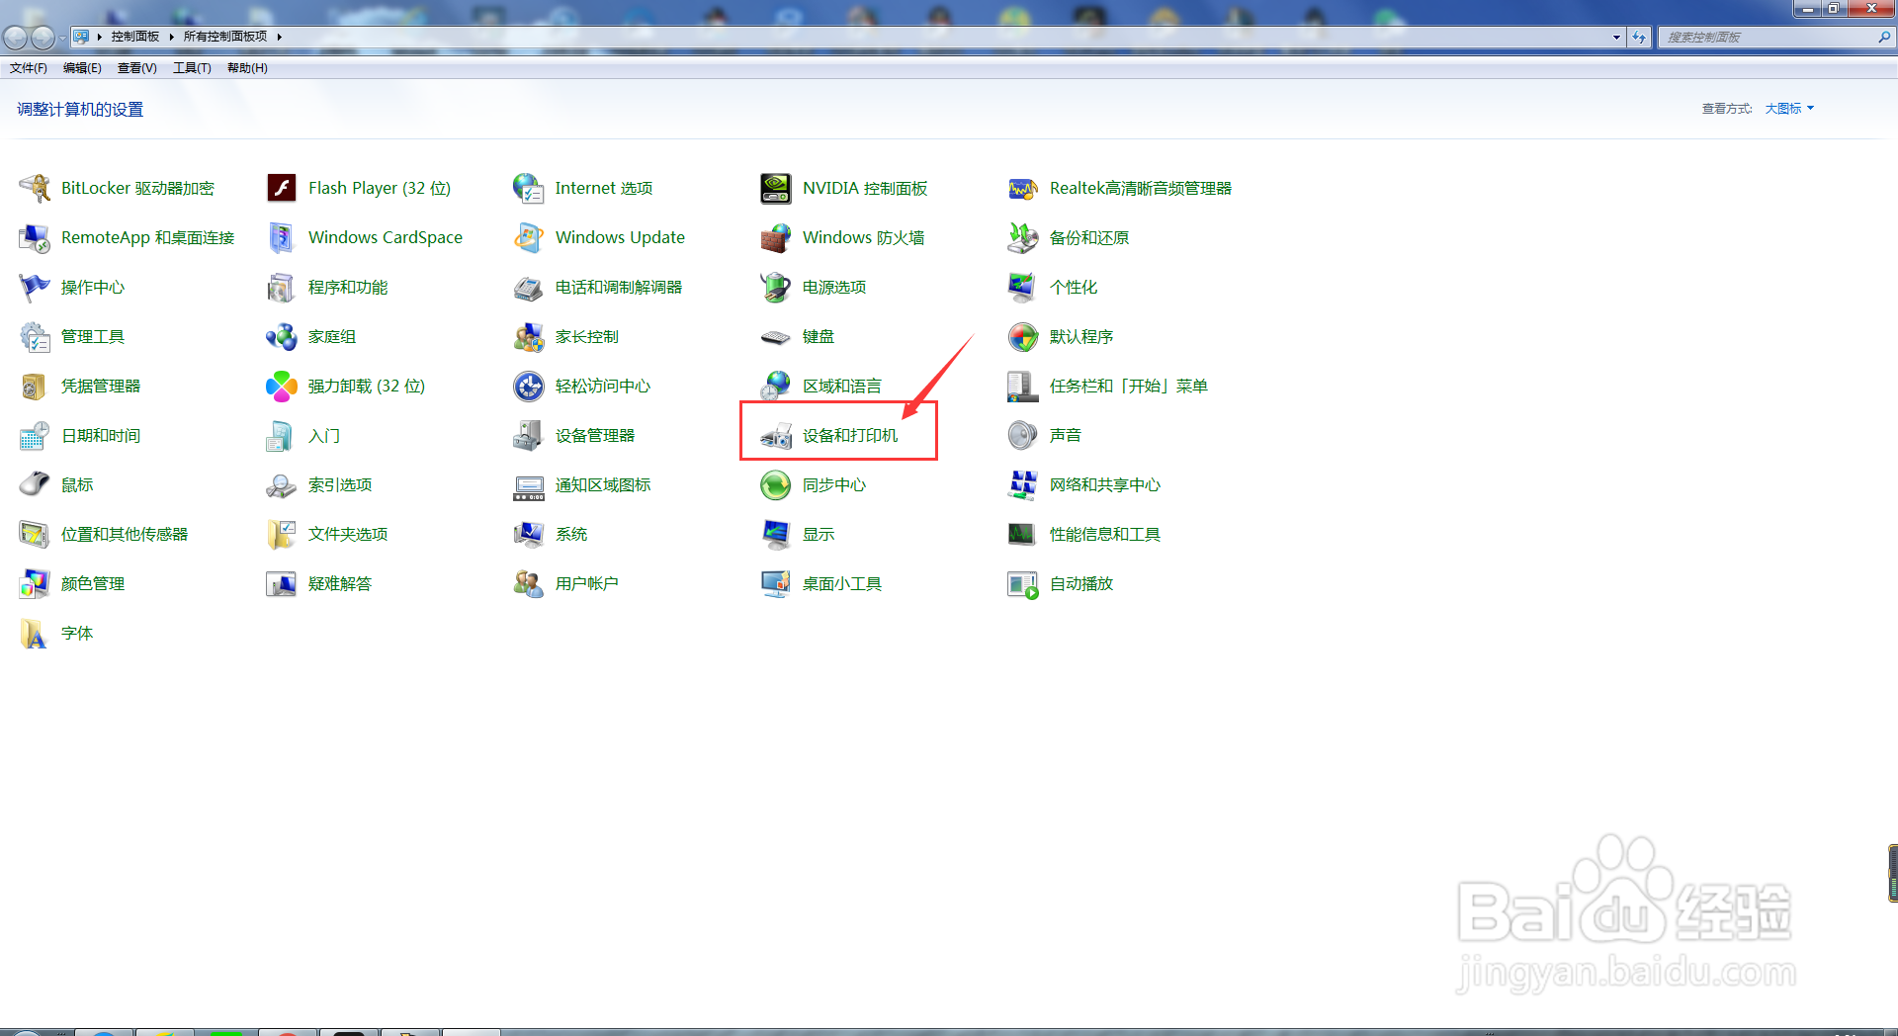Open the BitLocker drive encryption icon
1898x1036 pixels.
[35, 188]
